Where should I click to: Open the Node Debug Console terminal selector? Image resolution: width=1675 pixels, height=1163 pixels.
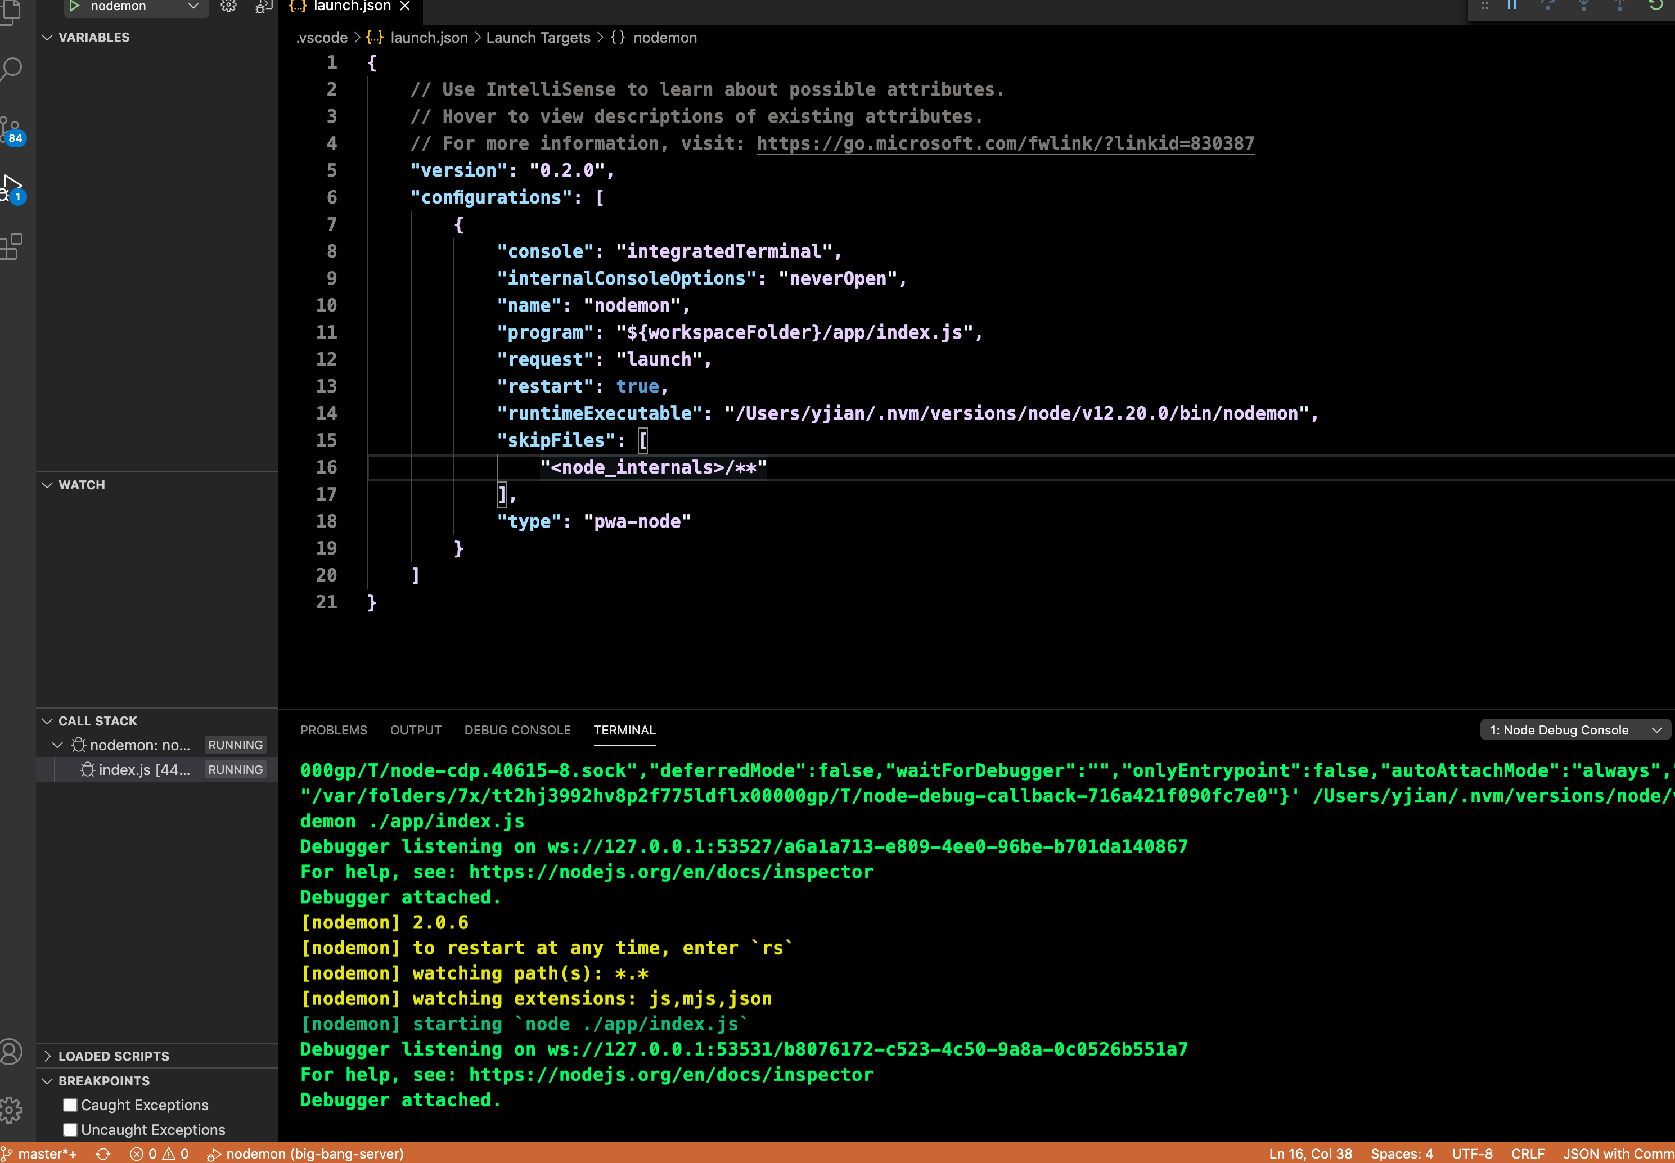[x=1574, y=729]
